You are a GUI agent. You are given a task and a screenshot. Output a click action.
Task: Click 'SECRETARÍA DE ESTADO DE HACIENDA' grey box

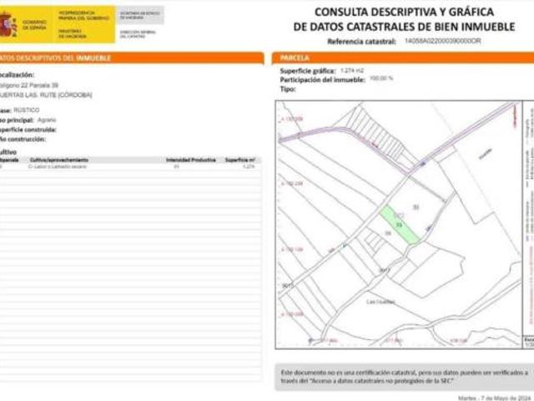139,15
